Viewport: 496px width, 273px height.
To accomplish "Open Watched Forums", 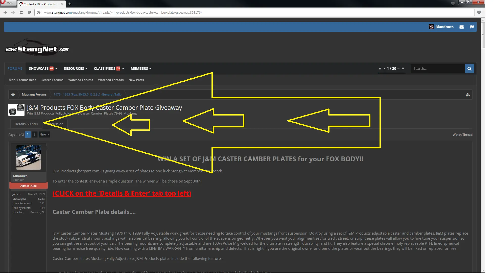I will click(x=81, y=80).
